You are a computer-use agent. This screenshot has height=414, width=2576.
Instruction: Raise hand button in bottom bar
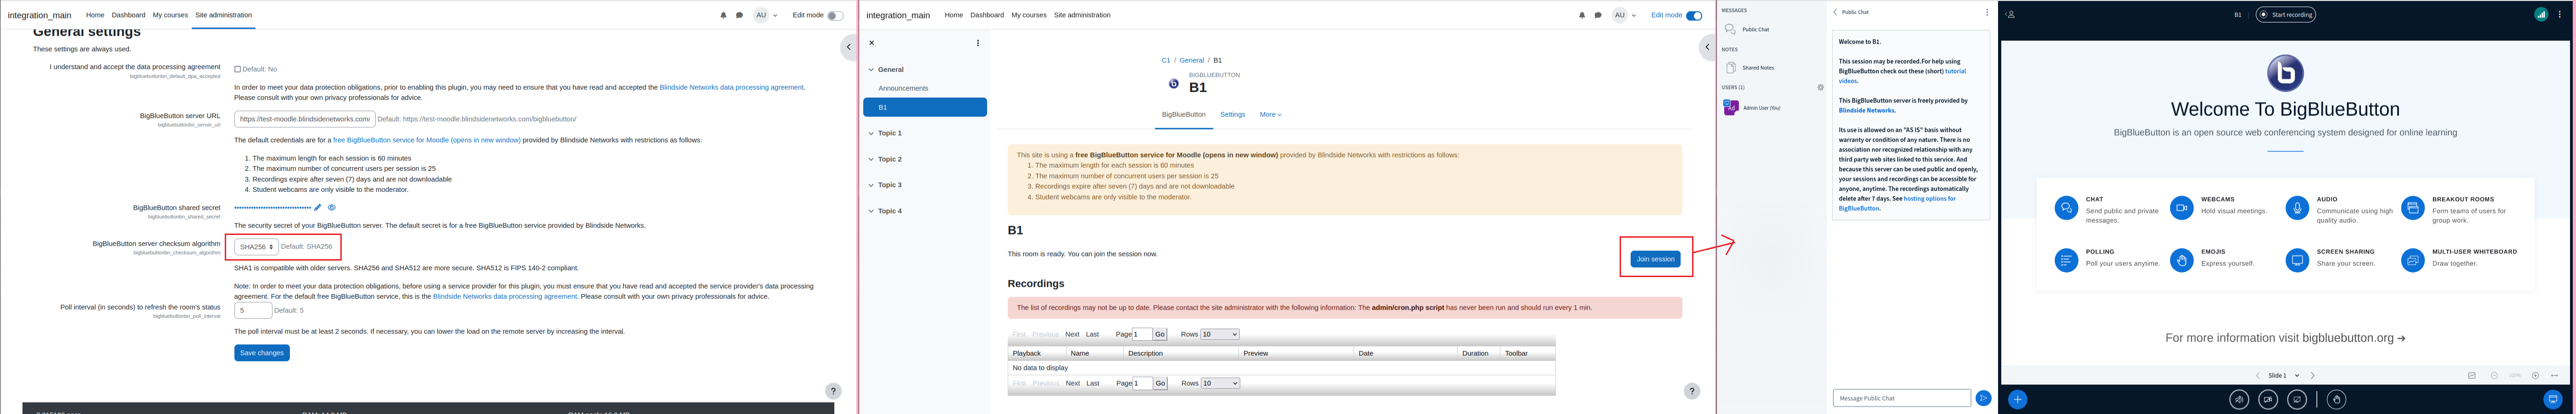(2336, 399)
